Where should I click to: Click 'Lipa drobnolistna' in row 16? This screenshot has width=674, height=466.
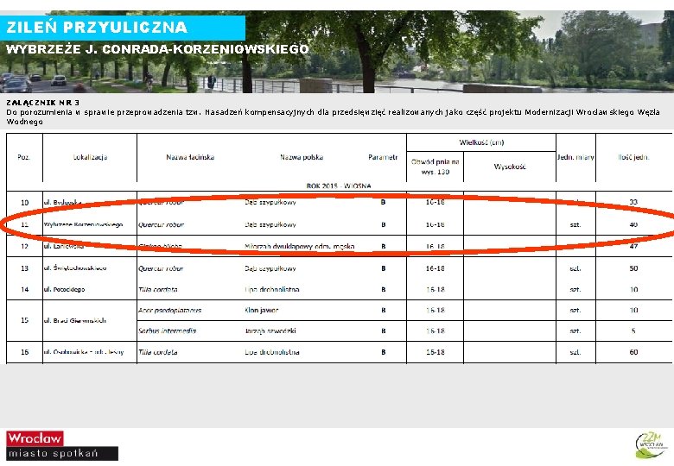[272, 352]
